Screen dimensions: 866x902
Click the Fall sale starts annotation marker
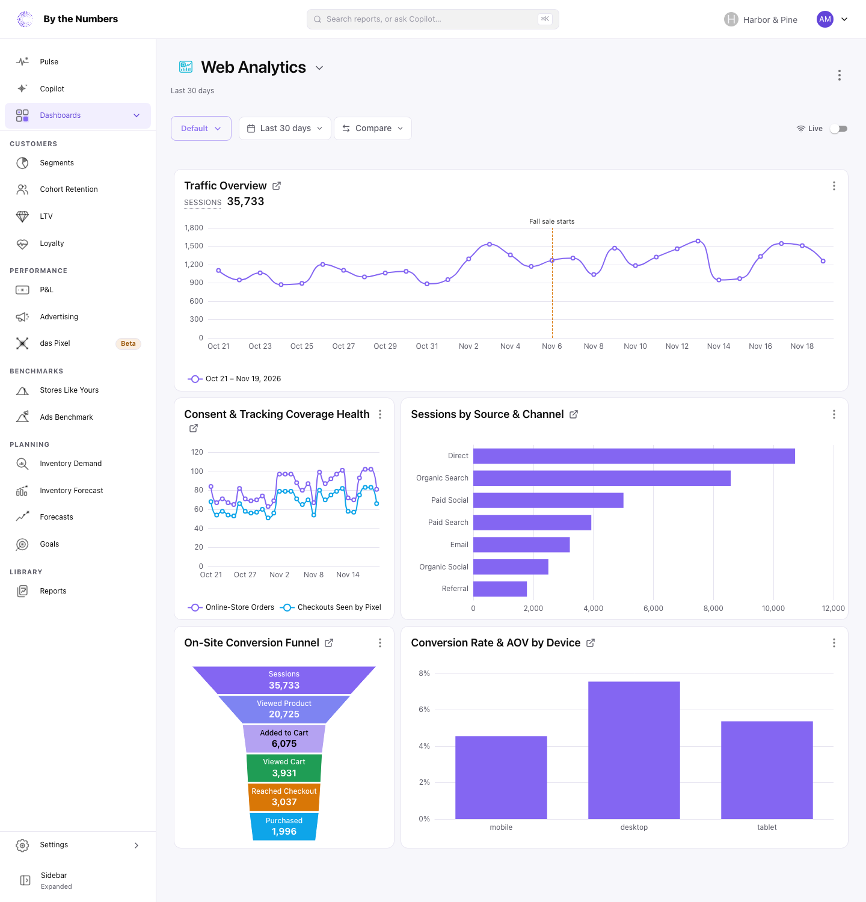(x=552, y=221)
